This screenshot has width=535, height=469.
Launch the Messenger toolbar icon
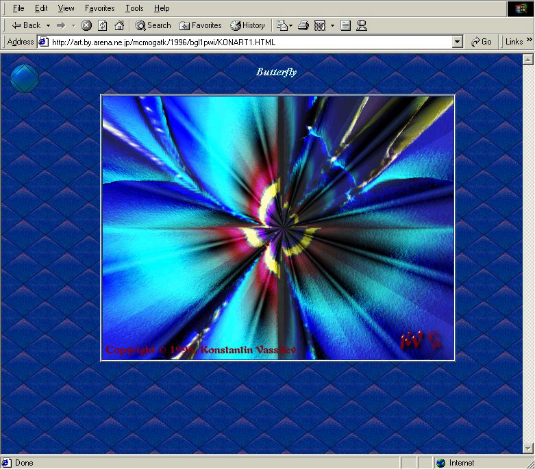coord(361,25)
